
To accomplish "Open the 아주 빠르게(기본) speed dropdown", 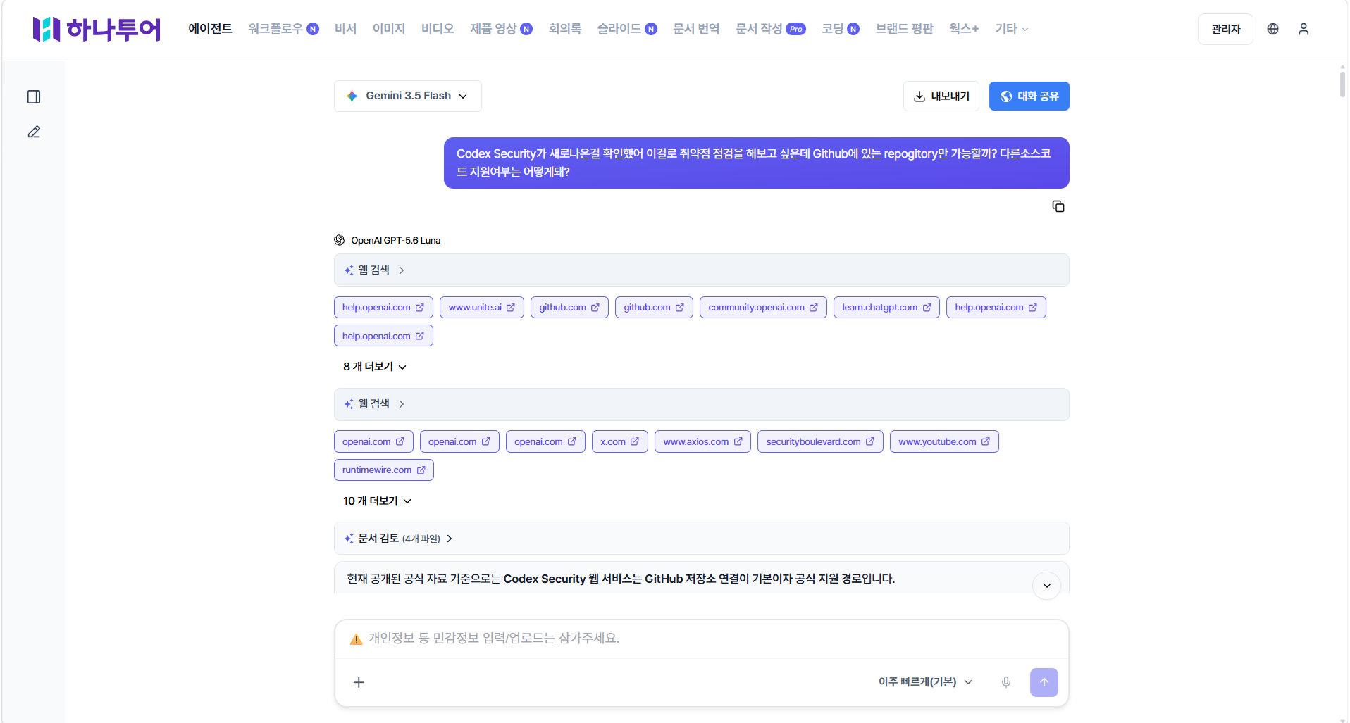I will coord(925,682).
